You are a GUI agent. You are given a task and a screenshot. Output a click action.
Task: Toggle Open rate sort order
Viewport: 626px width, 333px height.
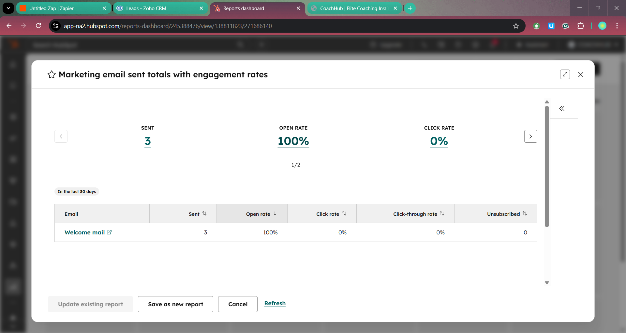[x=275, y=214]
